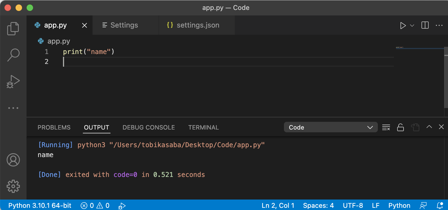Viewport: 448px width, 210px height.
Task: Run the Python file with play button
Action: point(403,26)
